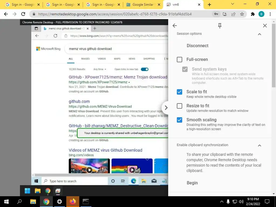Select Bing SHOPPING tab
The height and width of the screenshot is (207, 276).
click(149, 58)
